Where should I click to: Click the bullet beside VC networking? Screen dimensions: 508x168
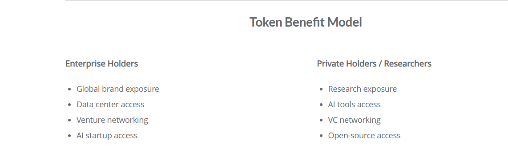(x=321, y=120)
